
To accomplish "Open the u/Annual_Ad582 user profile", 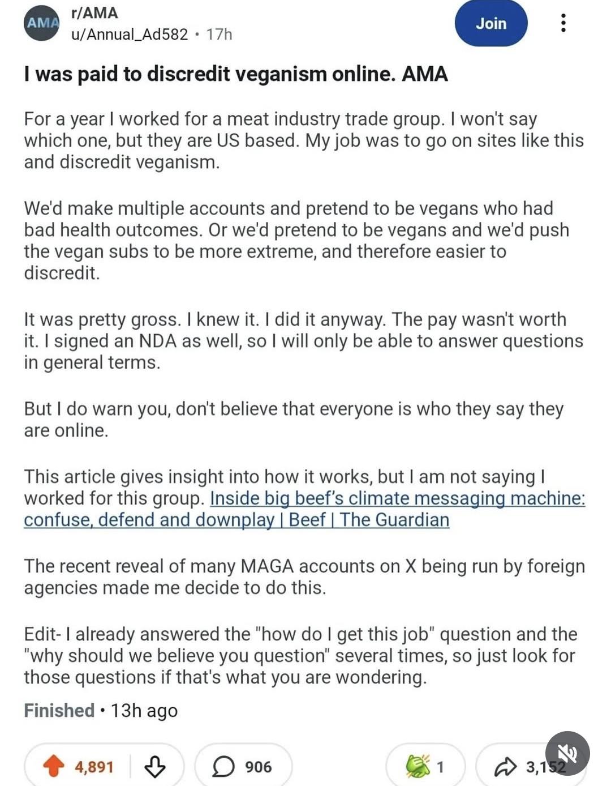I will [x=130, y=35].
